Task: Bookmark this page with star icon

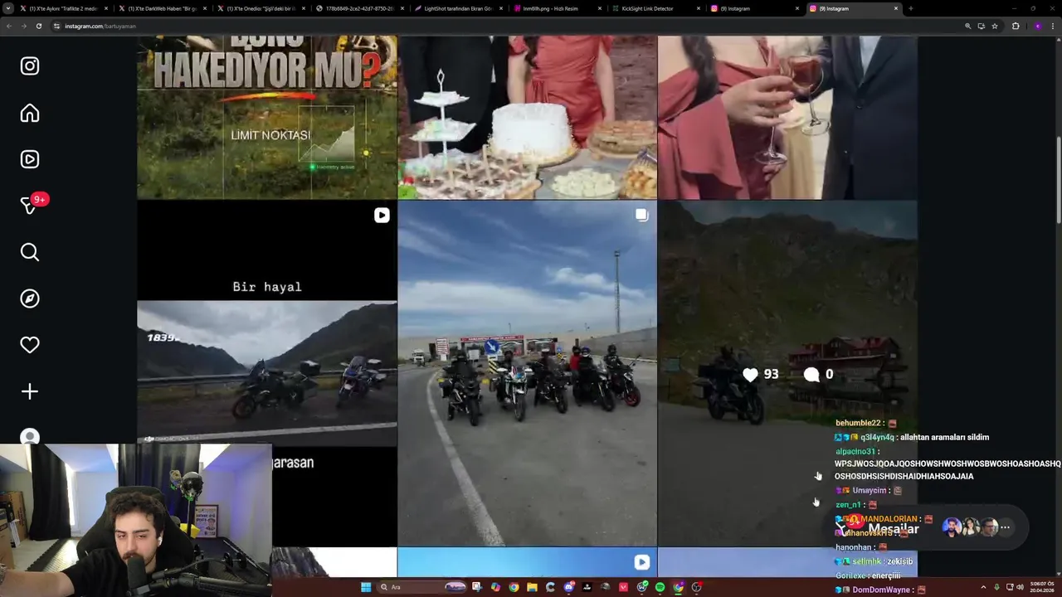Action: tap(994, 26)
